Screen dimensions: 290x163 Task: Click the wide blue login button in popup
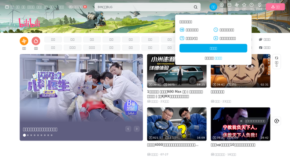213,48
